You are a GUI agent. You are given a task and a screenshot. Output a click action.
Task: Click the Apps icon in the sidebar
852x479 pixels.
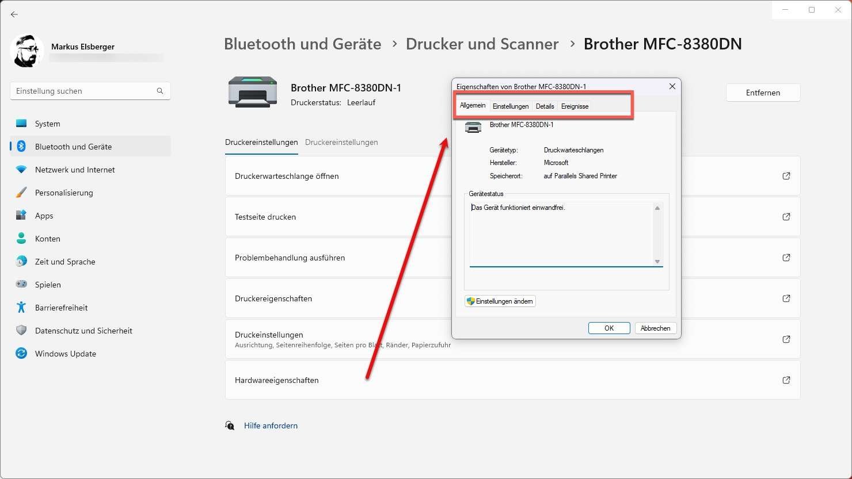(x=21, y=215)
